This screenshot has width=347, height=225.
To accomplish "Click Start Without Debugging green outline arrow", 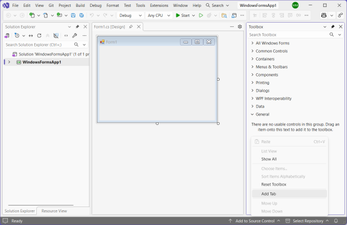I will [201, 15].
